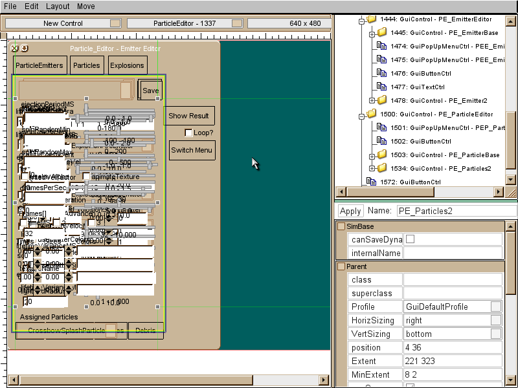This screenshot has height=388, width=518.
Task: Enable the canSaveDynamicFields checkbox
Action: (409, 239)
